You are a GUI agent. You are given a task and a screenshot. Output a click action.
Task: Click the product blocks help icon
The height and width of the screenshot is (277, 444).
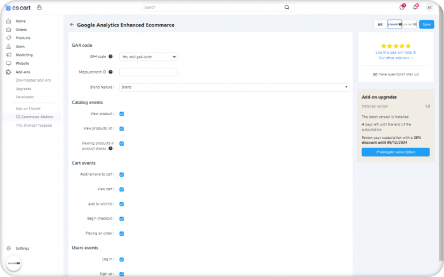click(110, 148)
